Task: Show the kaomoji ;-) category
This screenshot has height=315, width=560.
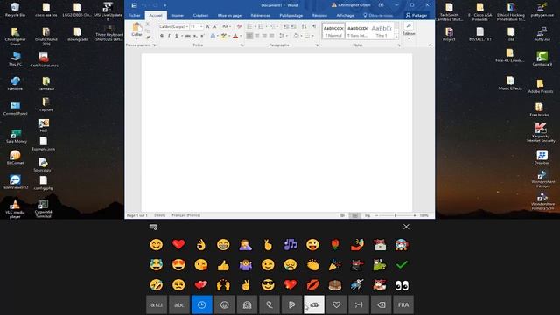Action: tap(359, 304)
